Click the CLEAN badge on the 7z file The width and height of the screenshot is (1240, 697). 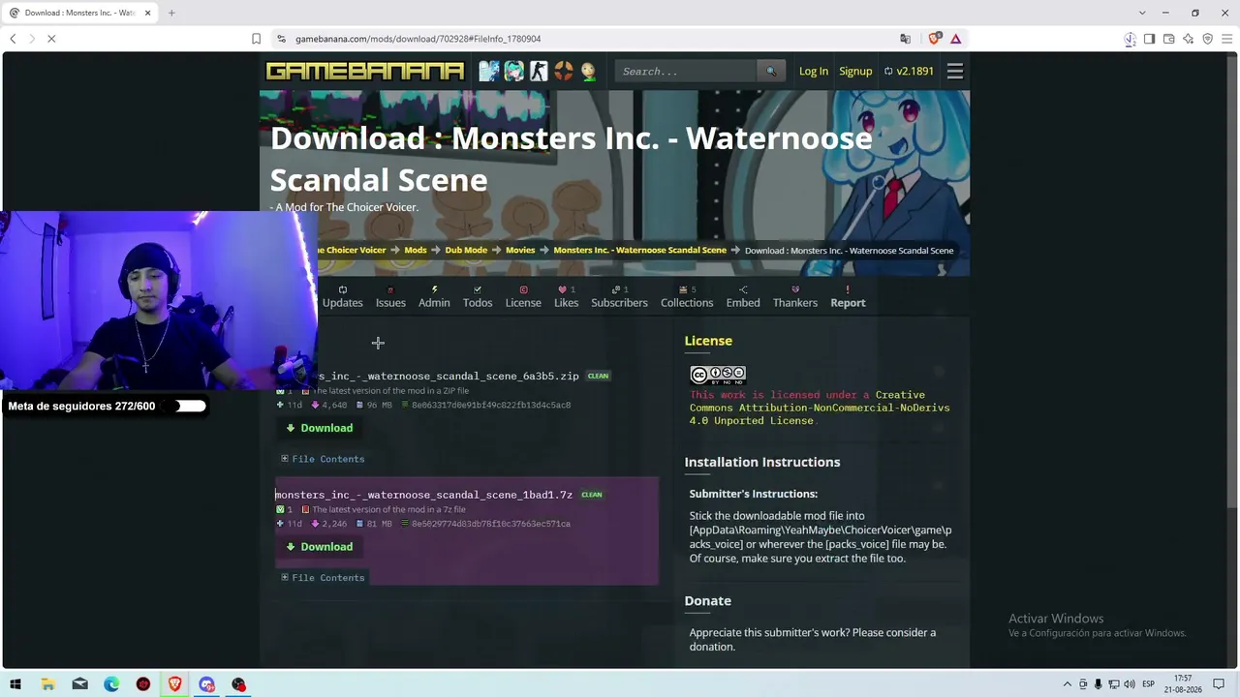[x=592, y=495]
